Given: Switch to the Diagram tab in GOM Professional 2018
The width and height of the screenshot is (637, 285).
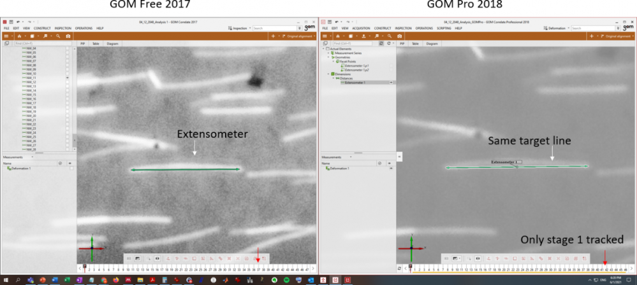Looking at the screenshot, I should pos(432,43).
